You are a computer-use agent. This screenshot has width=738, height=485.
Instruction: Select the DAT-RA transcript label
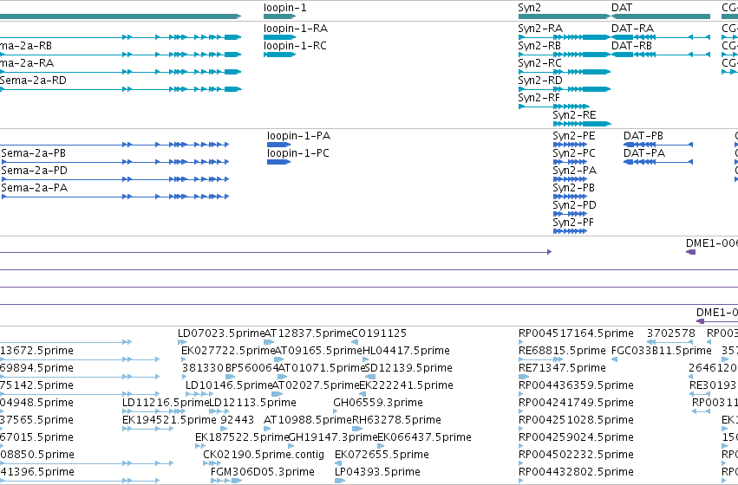pyautogui.click(x=632, y=29)
